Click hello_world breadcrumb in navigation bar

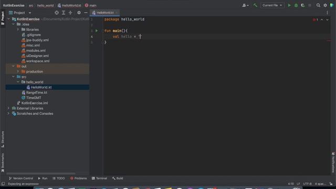[x=45, y=5]
